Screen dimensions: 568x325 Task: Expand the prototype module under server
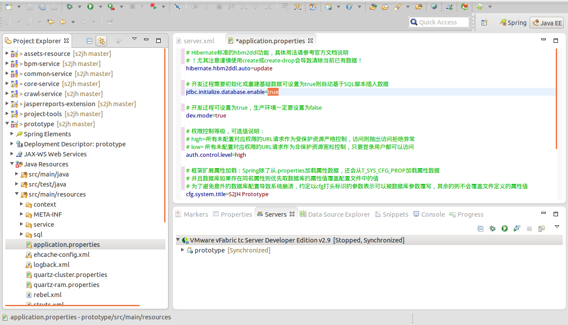(x=183, y=250)
